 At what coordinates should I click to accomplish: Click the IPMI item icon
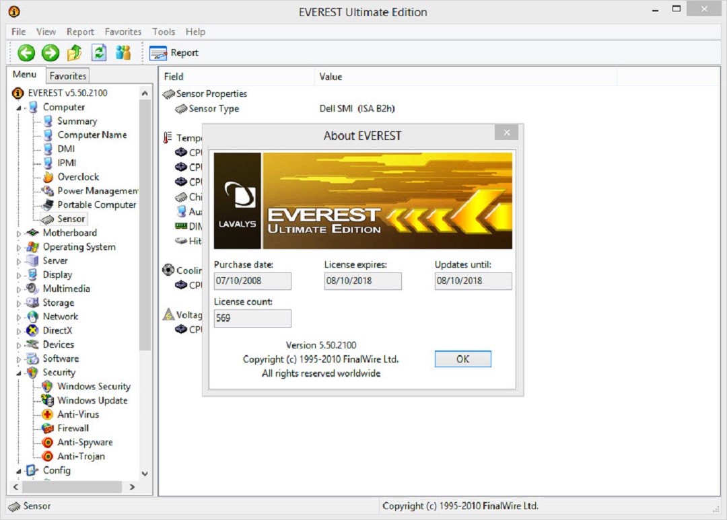(48, 163)
